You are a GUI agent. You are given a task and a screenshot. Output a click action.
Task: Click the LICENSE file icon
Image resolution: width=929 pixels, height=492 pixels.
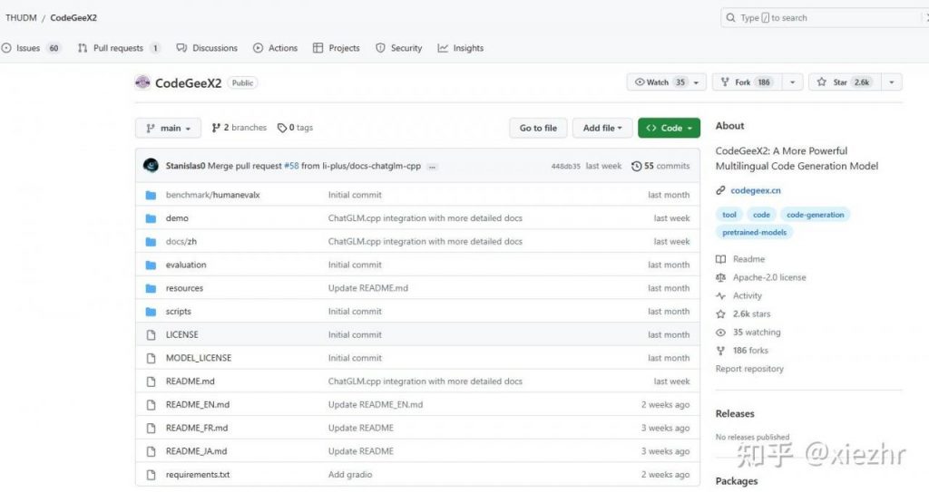[x=151, y=334]
